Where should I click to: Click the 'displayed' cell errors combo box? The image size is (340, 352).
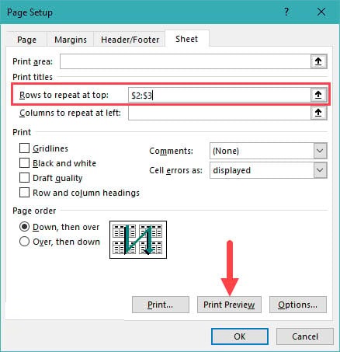pyautogui.click(x=269, y=170)
